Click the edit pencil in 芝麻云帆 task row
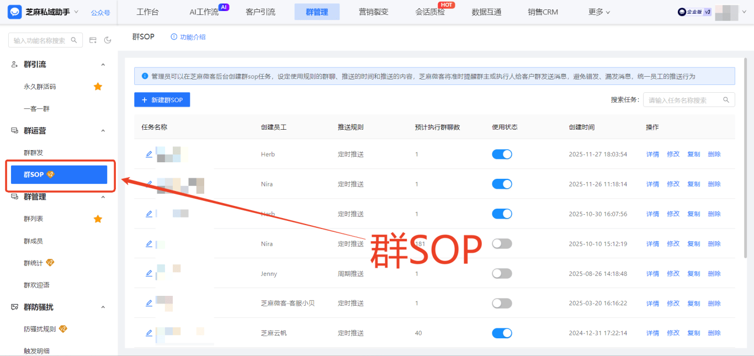 [x=148, y=333]
